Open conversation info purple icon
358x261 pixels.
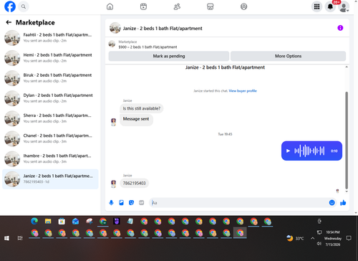pos(340,28)
